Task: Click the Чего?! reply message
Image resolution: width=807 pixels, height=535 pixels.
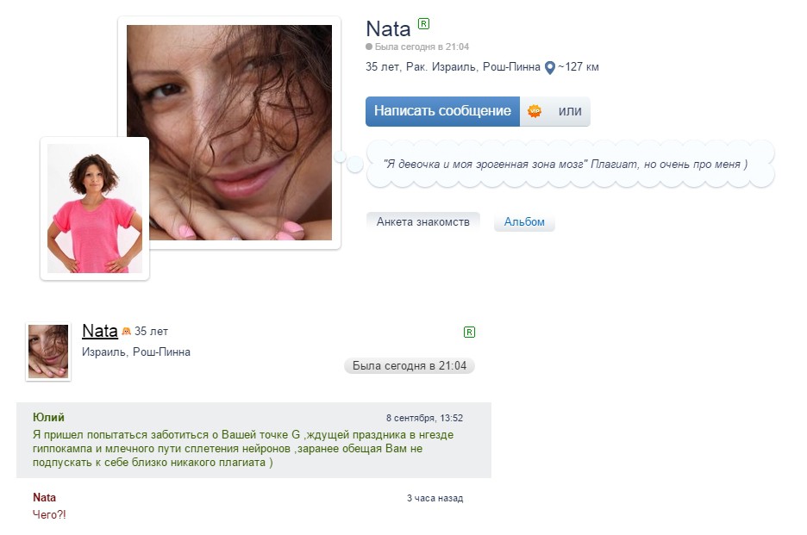Action: (x=49, y=514)
